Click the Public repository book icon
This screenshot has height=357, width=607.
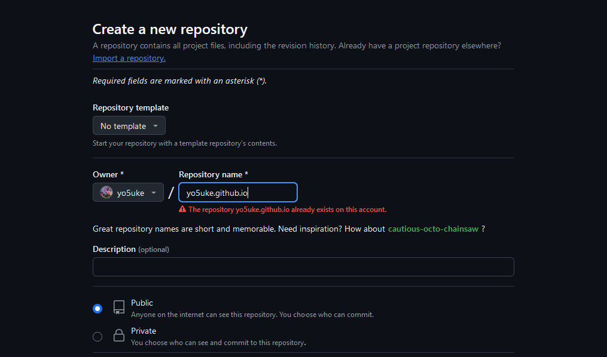(x=119, y=307)
